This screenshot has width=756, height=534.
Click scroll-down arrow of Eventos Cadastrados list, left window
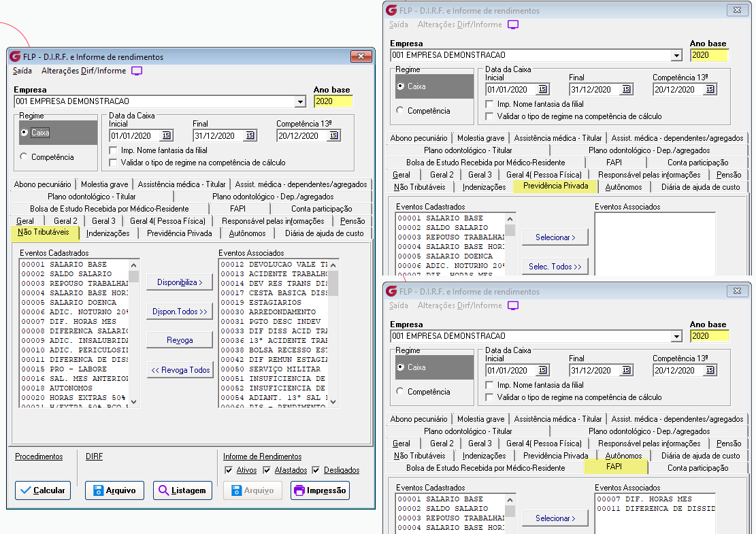(x=133, y=401)
